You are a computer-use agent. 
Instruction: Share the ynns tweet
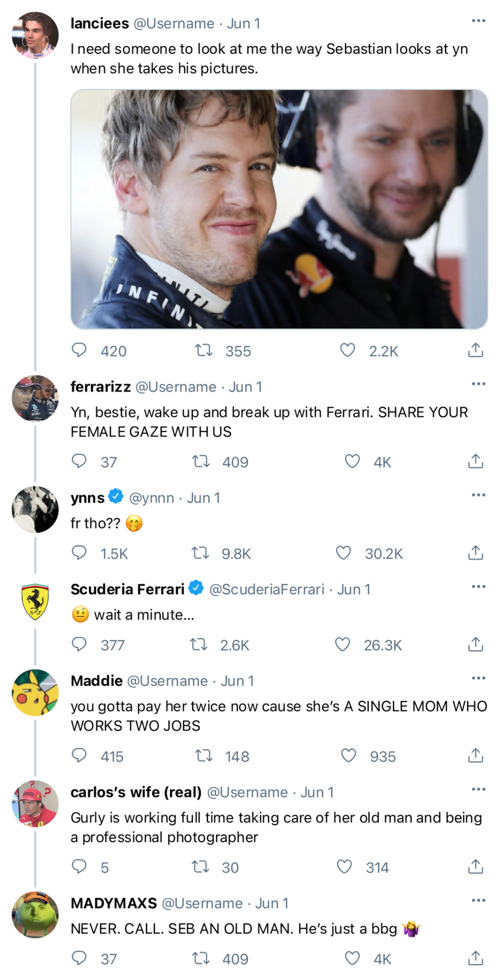coord(476,553)
